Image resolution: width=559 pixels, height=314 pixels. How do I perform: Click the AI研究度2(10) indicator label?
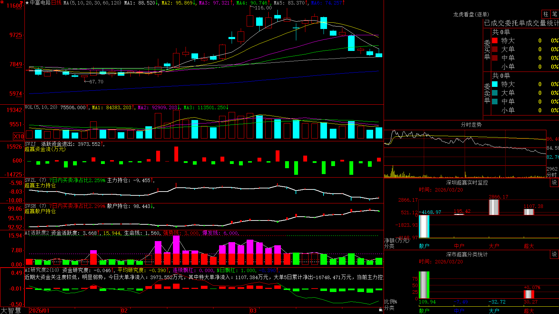(42, 270)
